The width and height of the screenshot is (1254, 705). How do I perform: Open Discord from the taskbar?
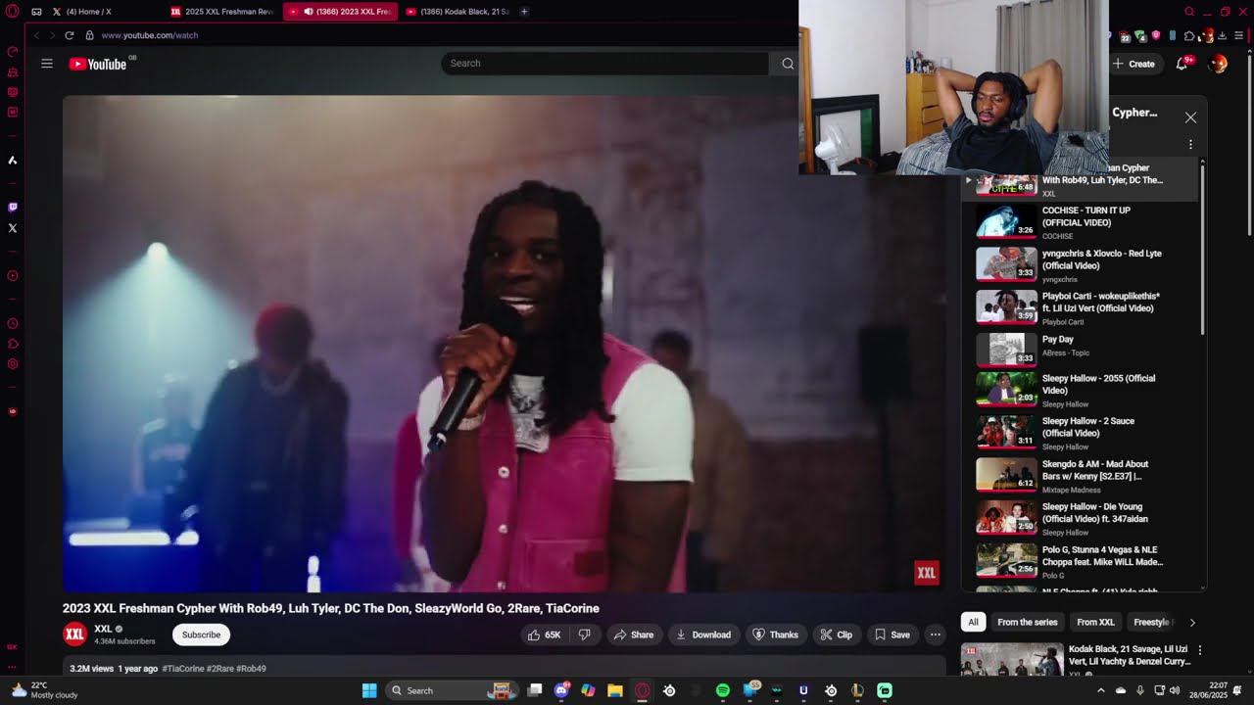(561, 690)
